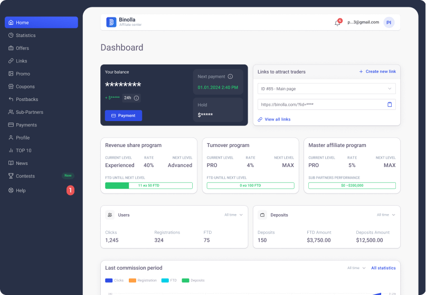Click the plus icon beside Create new link
Image resolution: width=426 pixels, height=295 pixels.
[x=361, y=71]
